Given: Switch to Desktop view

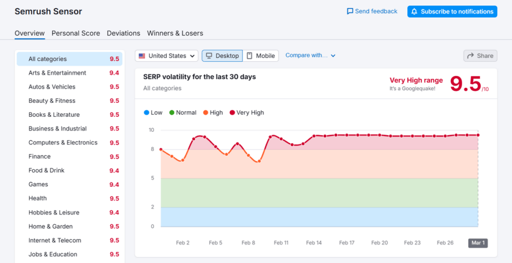Looking at the screenshot, I should 222,56.
